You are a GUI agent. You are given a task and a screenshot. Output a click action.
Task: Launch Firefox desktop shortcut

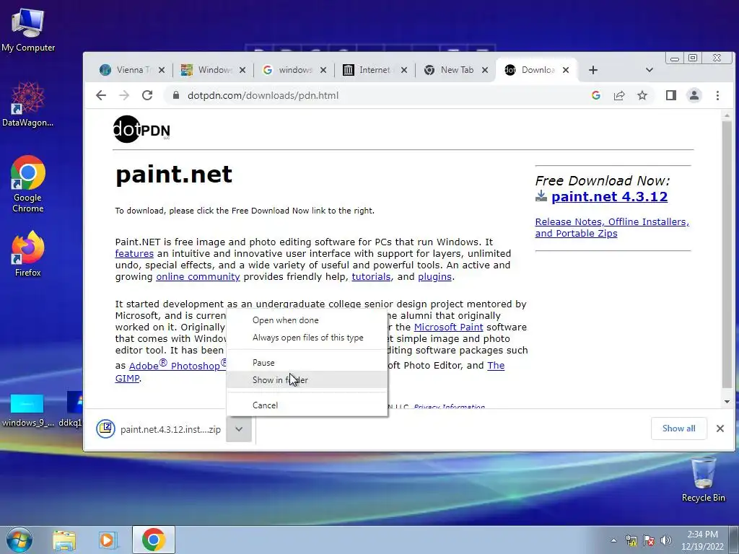(x=28, y=254)
